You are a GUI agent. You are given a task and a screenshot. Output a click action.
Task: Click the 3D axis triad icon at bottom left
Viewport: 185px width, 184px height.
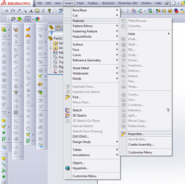(3, 171)
